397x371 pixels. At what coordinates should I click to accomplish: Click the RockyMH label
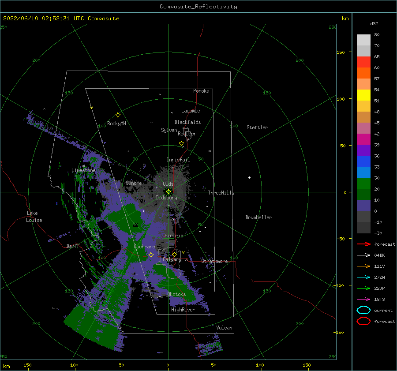[116, 124]
